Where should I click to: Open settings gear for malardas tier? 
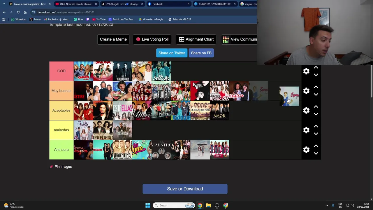306,130
